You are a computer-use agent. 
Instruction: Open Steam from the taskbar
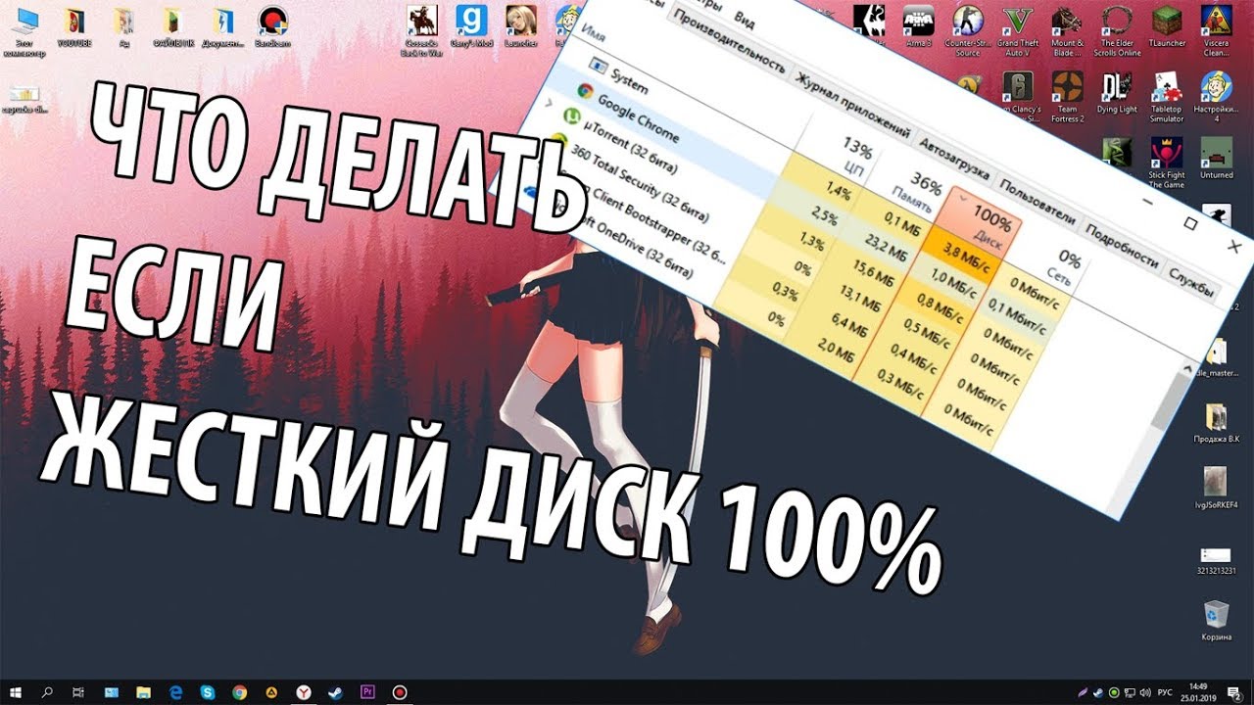click(336, 692)
